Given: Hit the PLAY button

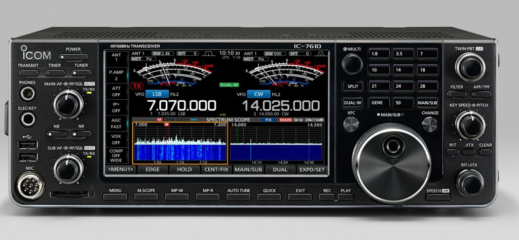Looking at the screenshot, I should 346,196.
